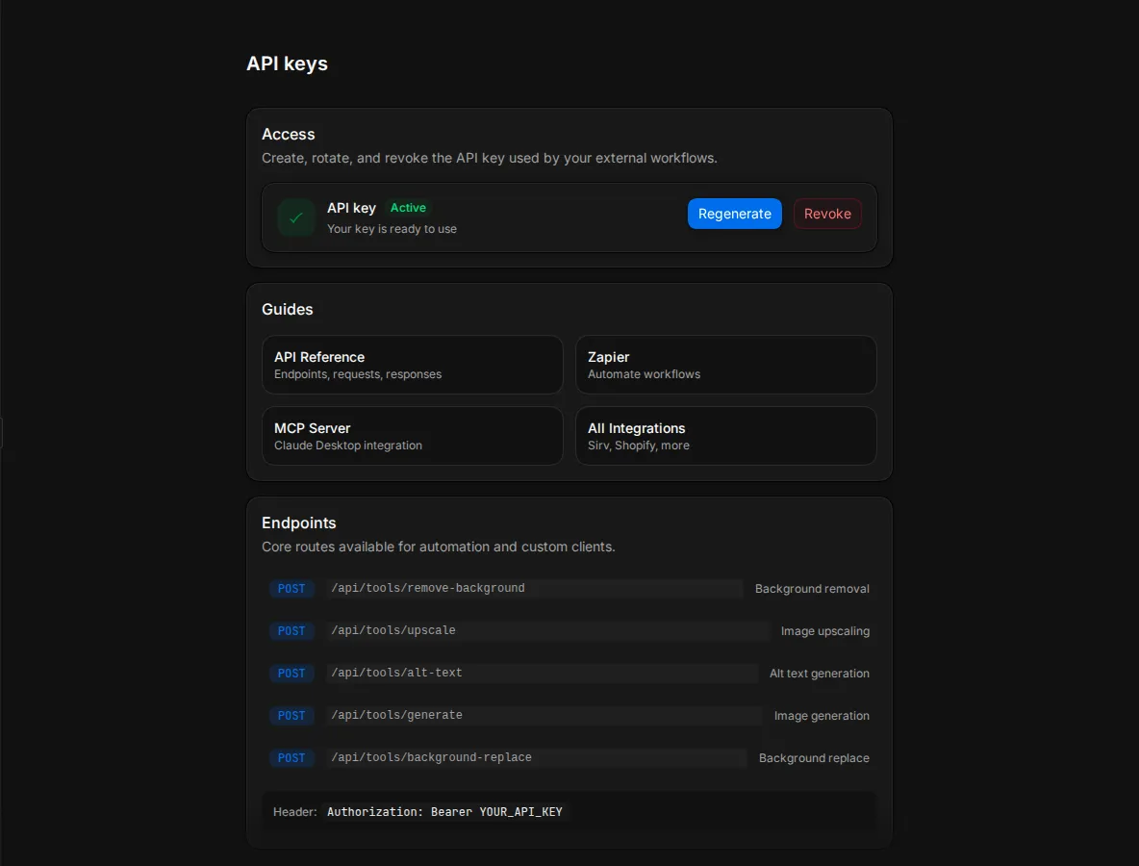1139x866 pixels.
Task: Click the Guides section heading
Action: pyautogui.click(x=287, y=310)
